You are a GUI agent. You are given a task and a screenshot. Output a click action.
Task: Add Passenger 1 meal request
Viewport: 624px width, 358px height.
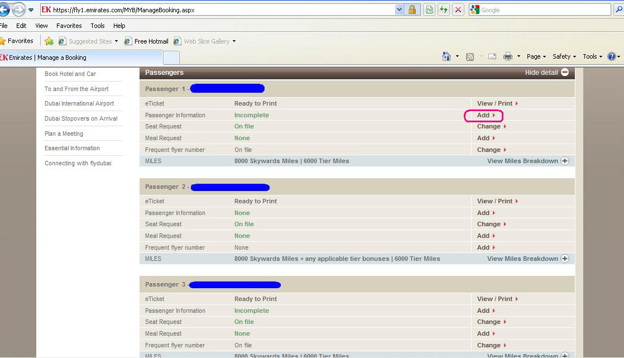pyautogui.click(x=486, y=138)
